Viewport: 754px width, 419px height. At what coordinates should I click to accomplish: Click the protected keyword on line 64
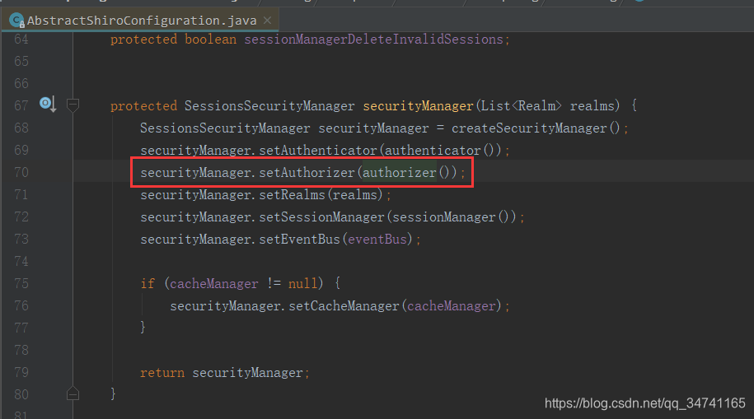[143, 39]
